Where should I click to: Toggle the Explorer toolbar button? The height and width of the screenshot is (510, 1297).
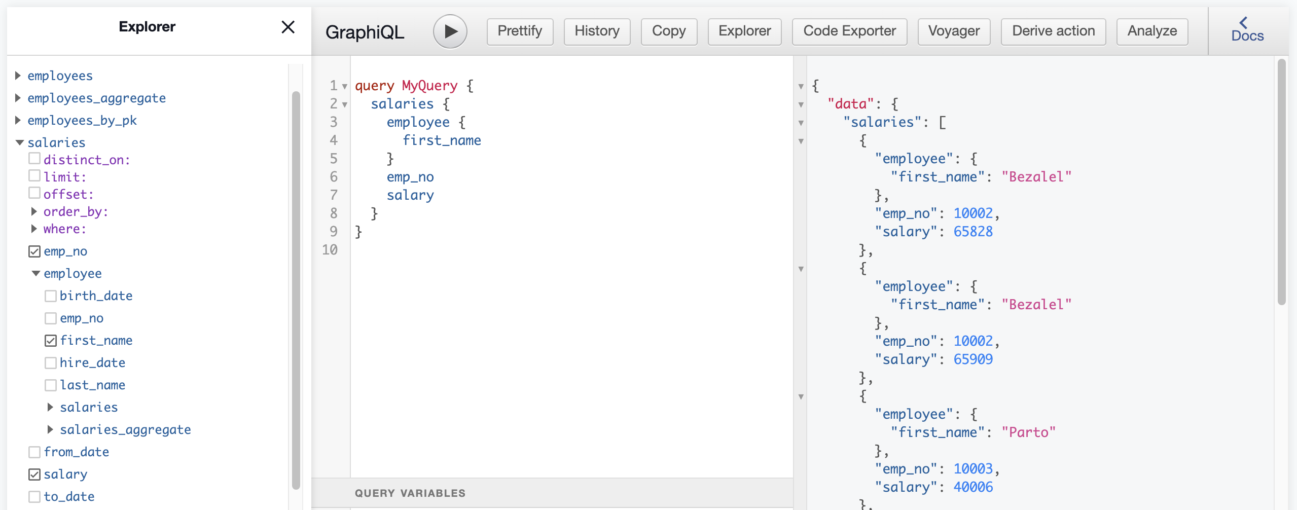pos(744,31)
